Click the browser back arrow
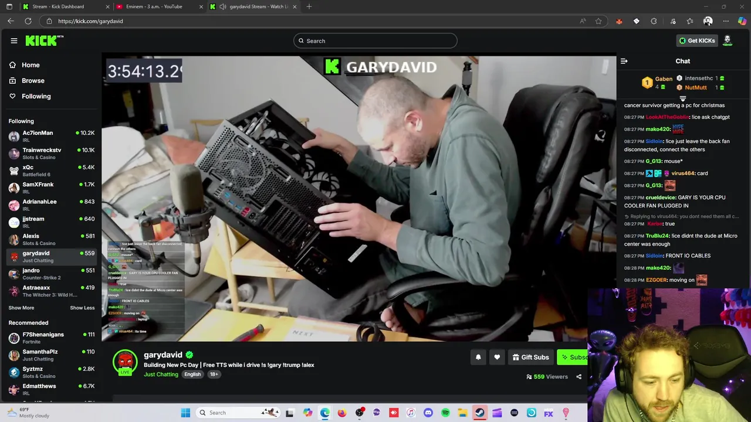This screenshot has height=422, width=751. coord(11,21)
